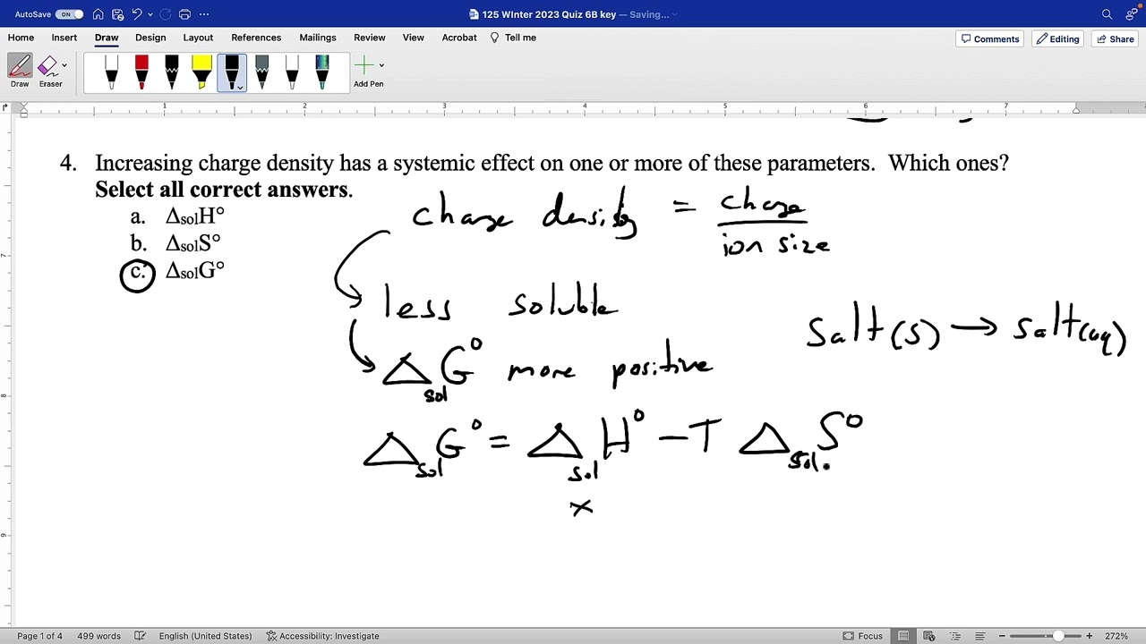
Task: Expand the Add Pen dropdown arrow
Action: point(381,65)
